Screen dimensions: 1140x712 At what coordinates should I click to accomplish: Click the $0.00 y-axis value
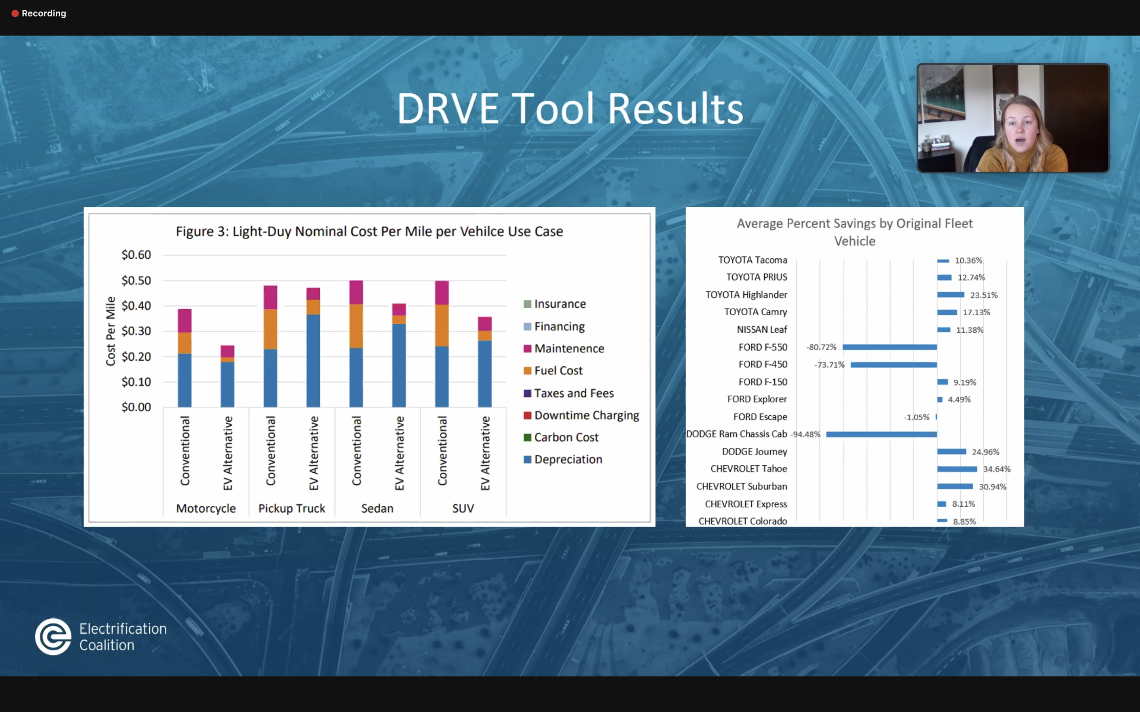point(136,407)
